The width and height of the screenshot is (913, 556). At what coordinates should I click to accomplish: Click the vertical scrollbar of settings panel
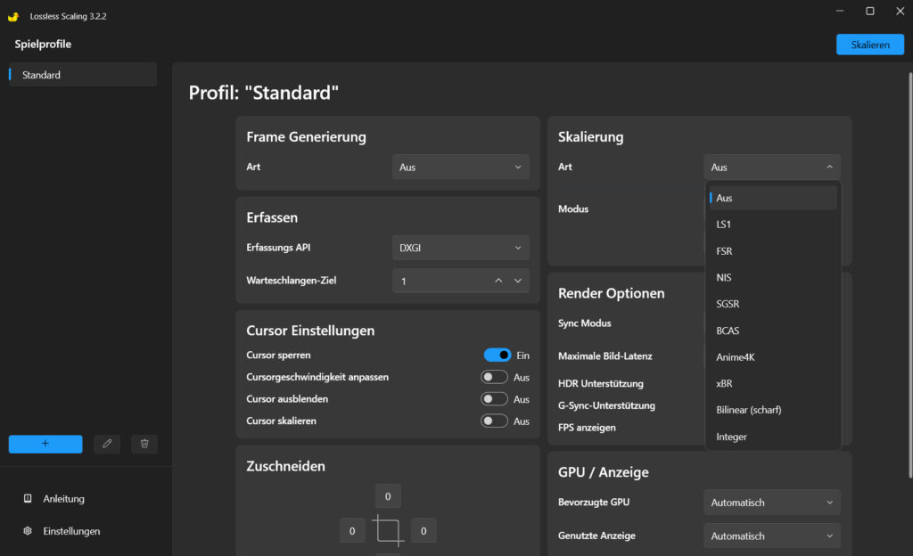(909, 274)
